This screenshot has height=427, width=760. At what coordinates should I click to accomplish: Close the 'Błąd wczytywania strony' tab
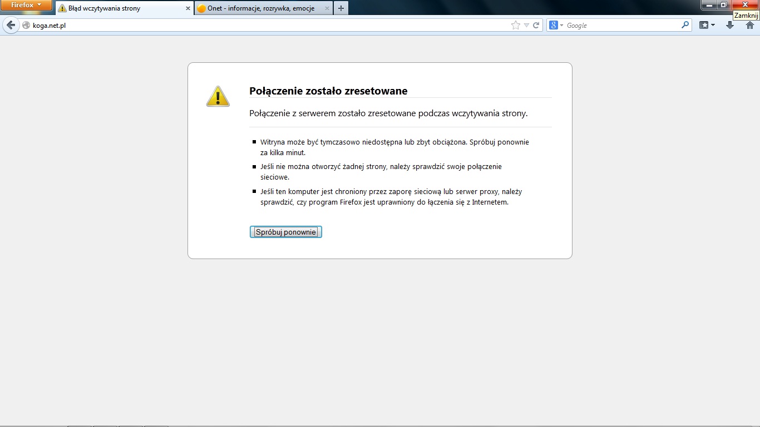point(187,8)
